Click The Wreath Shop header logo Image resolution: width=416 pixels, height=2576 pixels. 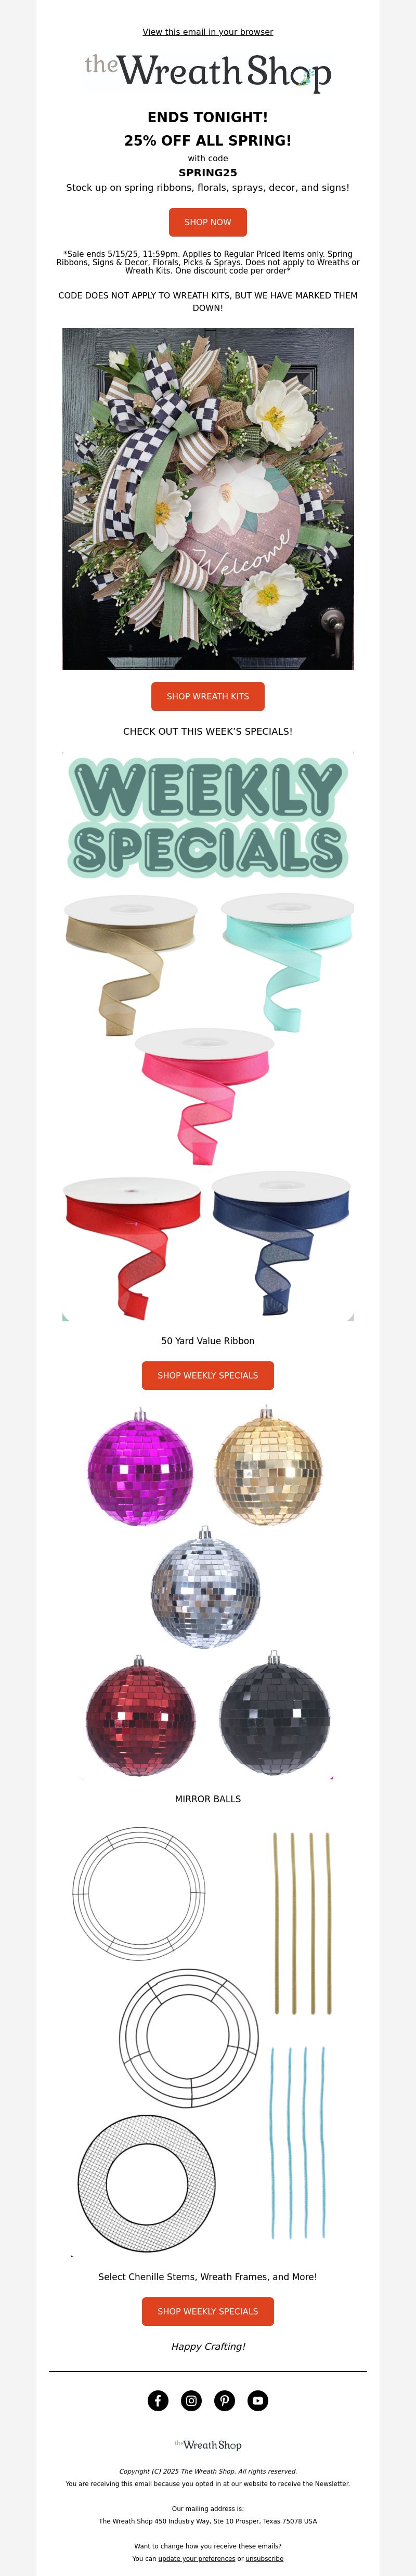(208, 73)
